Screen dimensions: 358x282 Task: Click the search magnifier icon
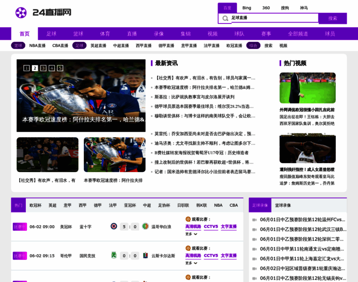(x=225, y=18)
